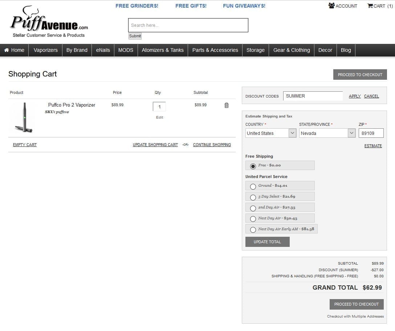The width and height of the screenshot is (395, 331).
Task: Click the trash icon to remove Puffco item
Action: [x=227, y=105]
